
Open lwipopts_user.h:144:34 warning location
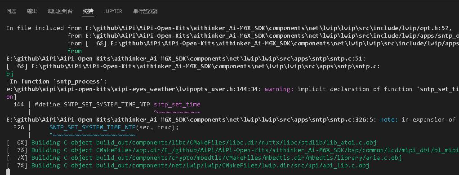[134, 89]
